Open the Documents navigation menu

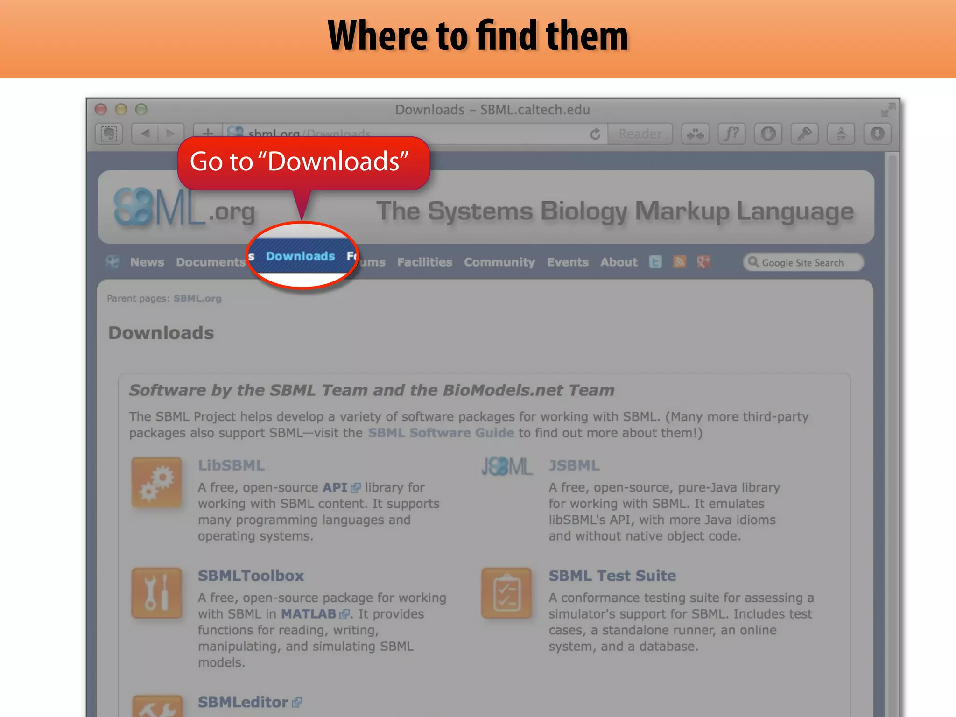click(x=211, y=262)
